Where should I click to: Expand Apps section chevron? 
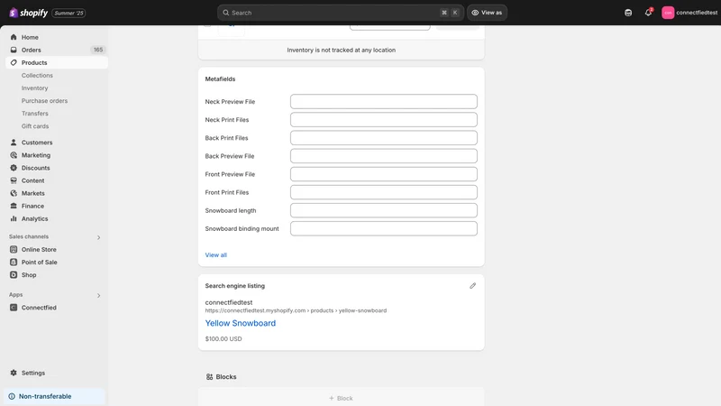[x=98, y=296]
